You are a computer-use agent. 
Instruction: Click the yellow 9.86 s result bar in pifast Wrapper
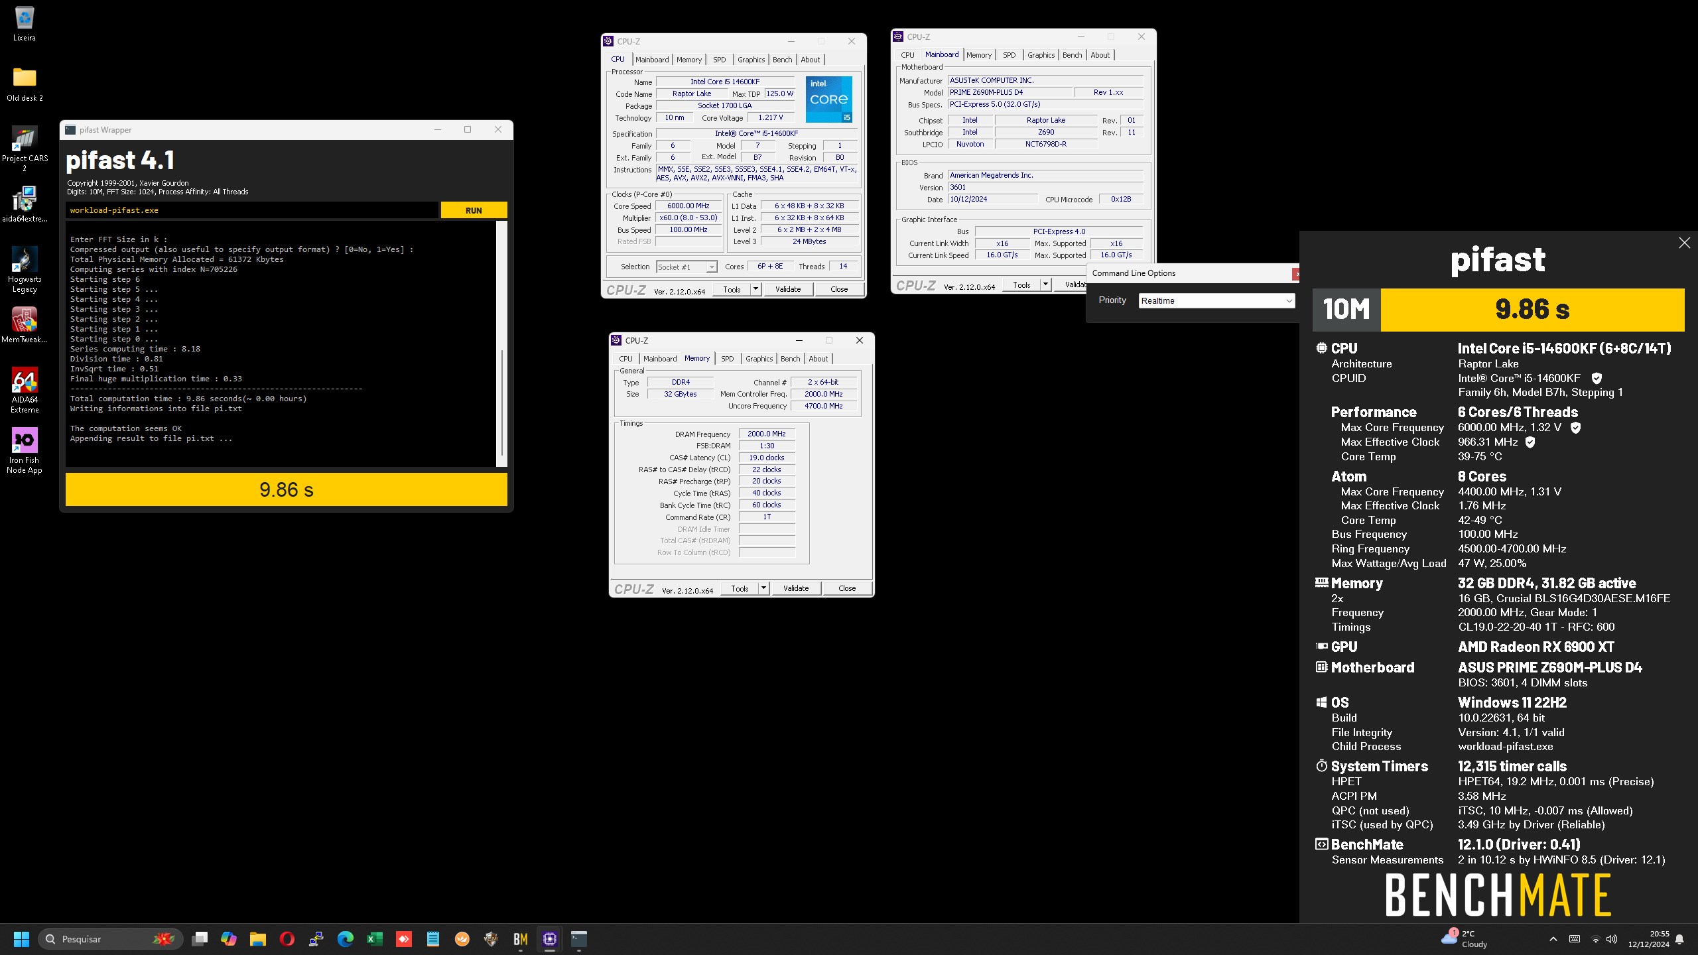pos(287,489)
